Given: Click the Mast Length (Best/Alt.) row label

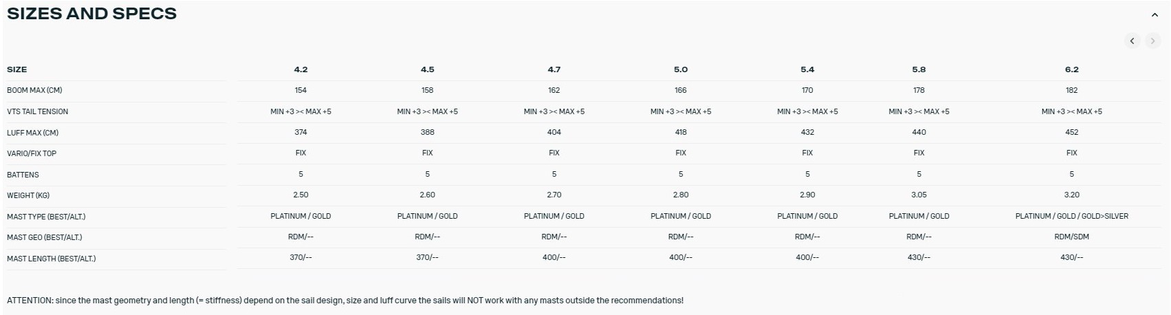Looking at the screenshot, I should pyautogui.click(x=51, y=259).
